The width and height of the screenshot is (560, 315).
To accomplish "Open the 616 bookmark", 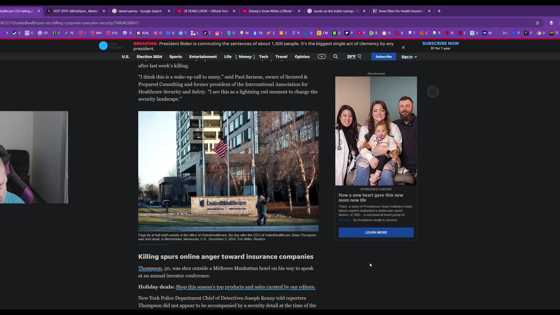I will [x=112, y=33].
